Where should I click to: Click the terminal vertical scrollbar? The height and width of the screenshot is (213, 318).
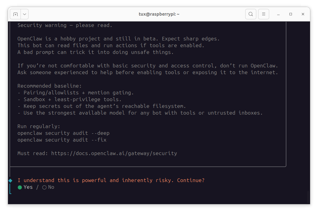[308, 197]
